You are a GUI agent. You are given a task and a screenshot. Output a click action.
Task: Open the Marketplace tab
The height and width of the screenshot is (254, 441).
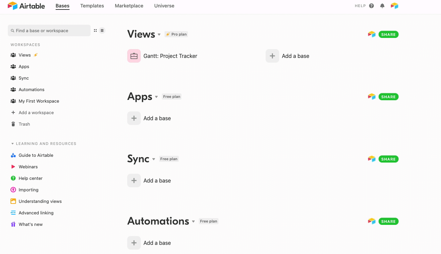click(129, 6)
